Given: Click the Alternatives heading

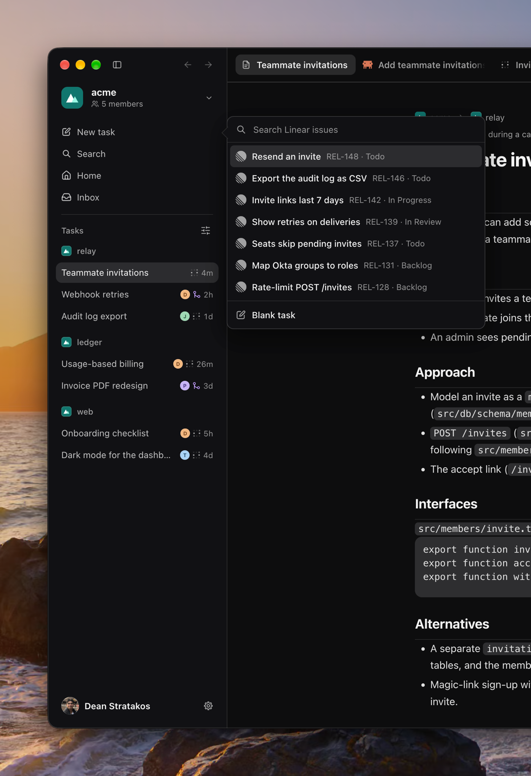Looking at the screenshot, I should click(452, 624).
